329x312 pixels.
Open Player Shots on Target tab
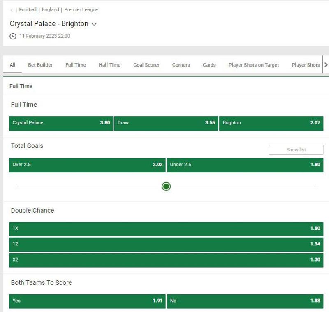pos(254,65)
